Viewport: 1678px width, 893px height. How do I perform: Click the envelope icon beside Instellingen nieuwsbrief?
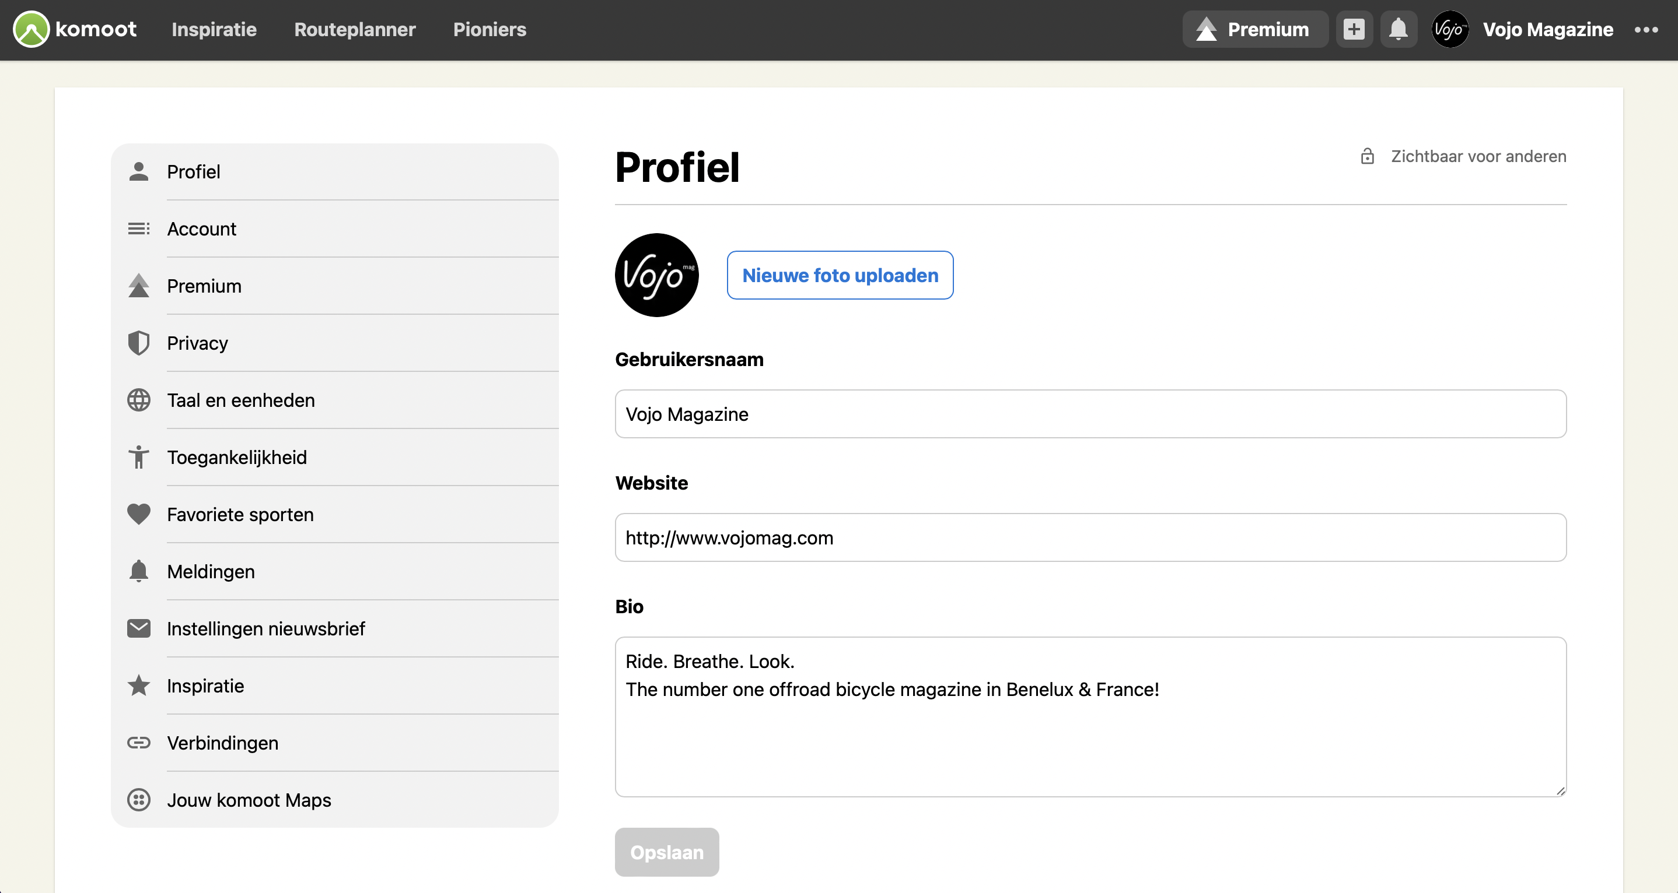[139, 629]
